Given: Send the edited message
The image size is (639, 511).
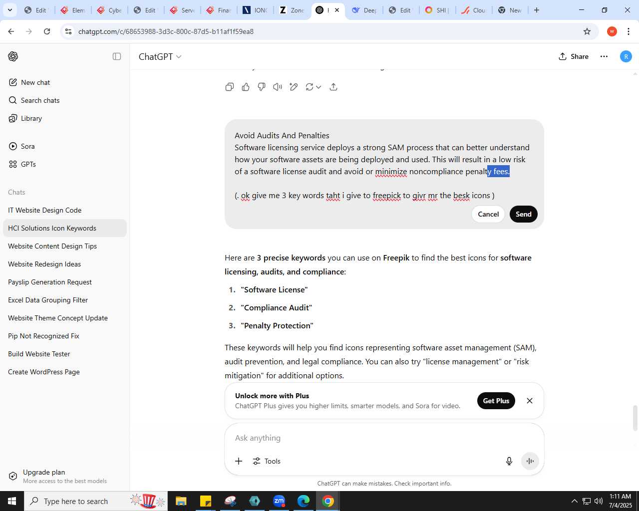Looking at the screenshot, I should (x=524, y=214).
